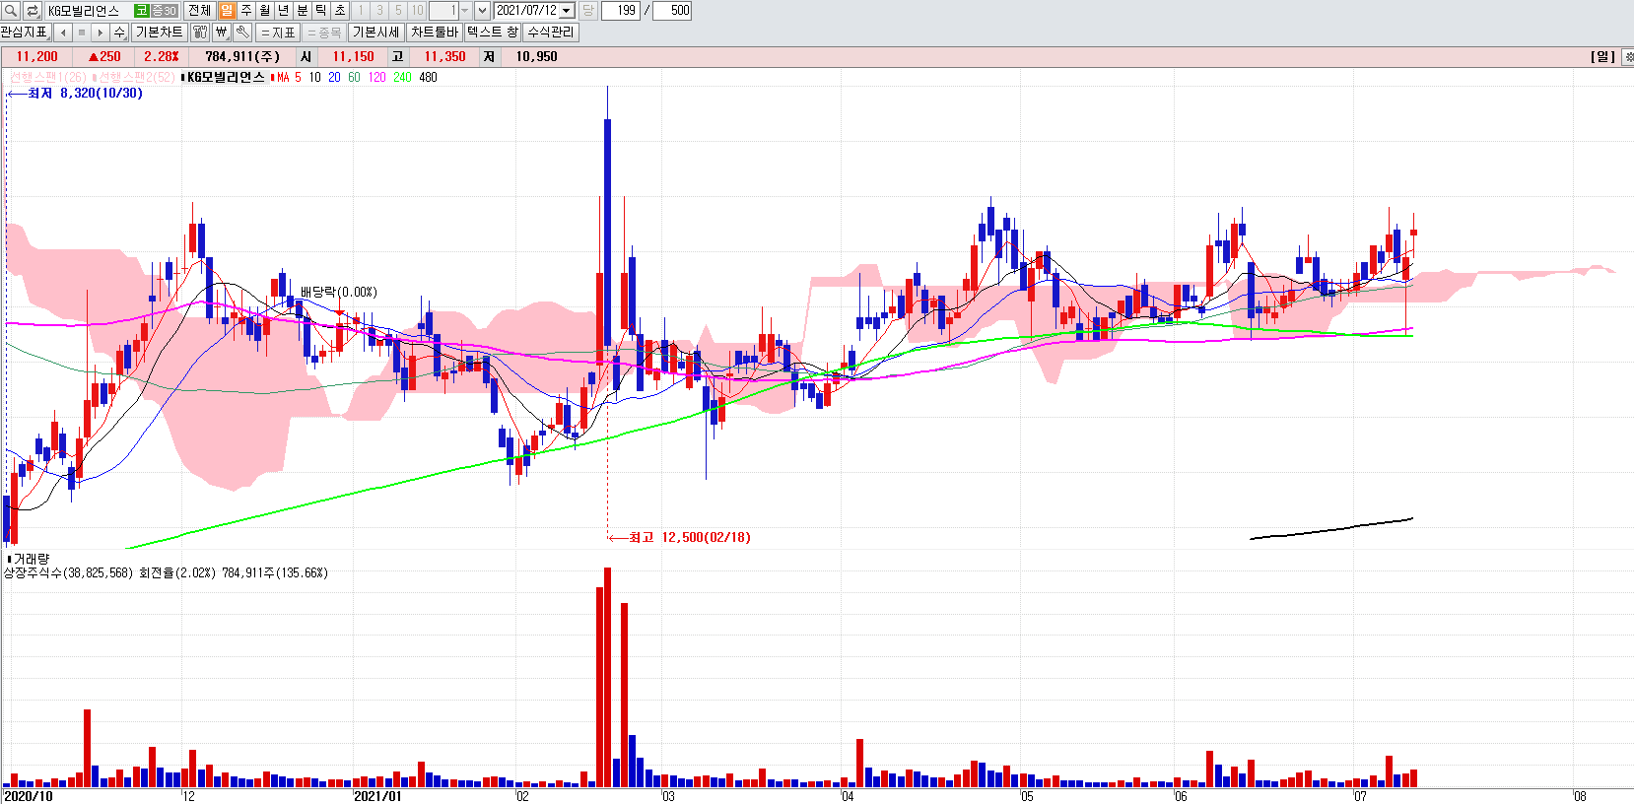Click the previous left-arrow navigation icon

63,33
